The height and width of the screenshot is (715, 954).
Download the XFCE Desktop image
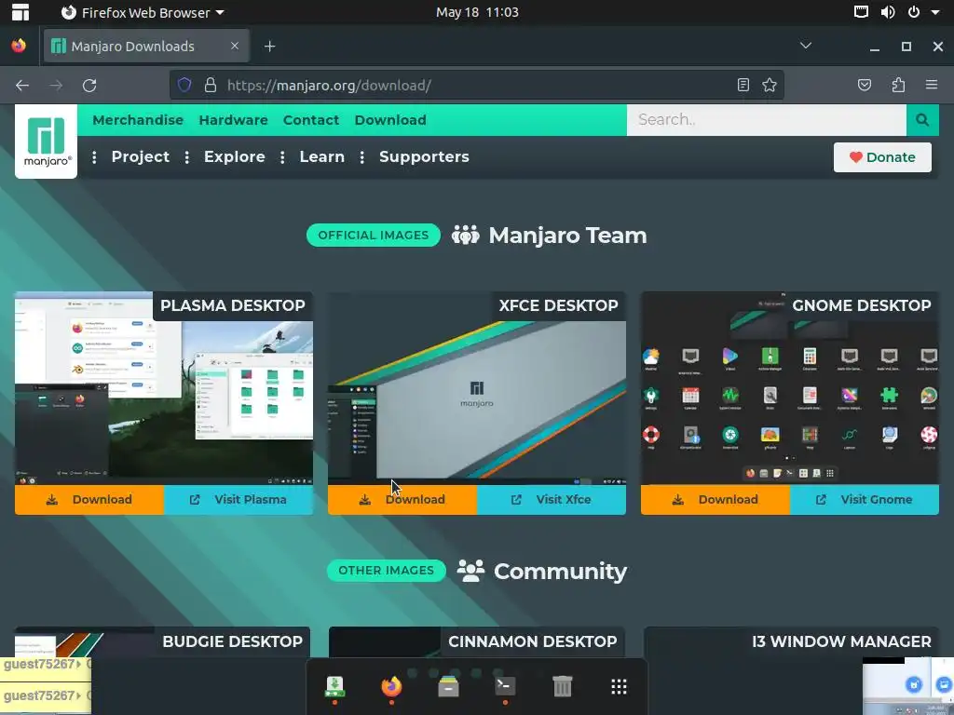(x=402, y=500)
